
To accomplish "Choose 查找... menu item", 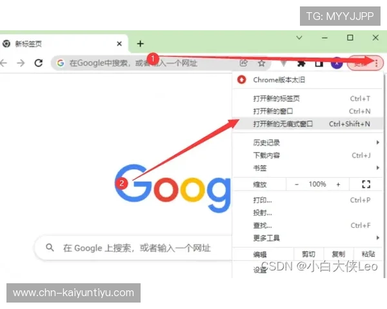I will click(307, 225).
